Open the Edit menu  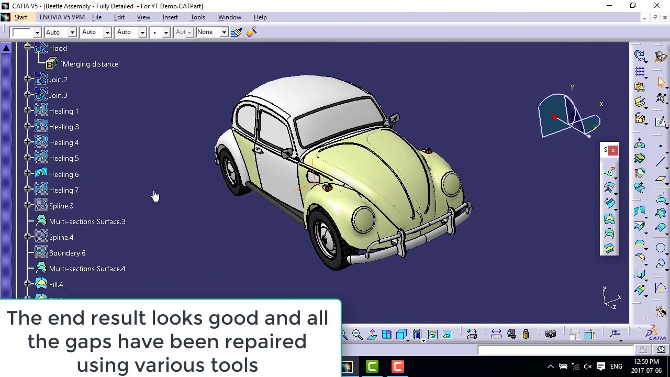[119, 17]
